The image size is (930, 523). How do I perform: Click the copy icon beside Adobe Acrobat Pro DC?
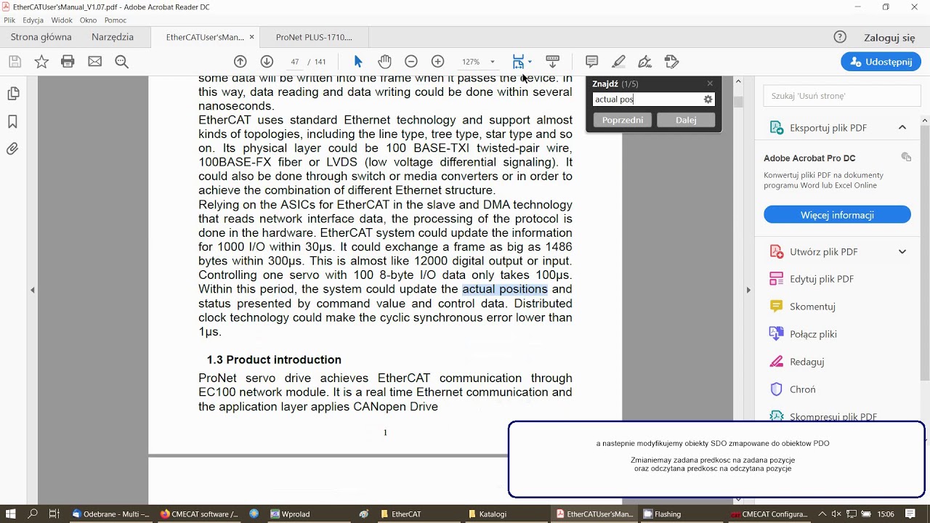[x=906, y=157]
